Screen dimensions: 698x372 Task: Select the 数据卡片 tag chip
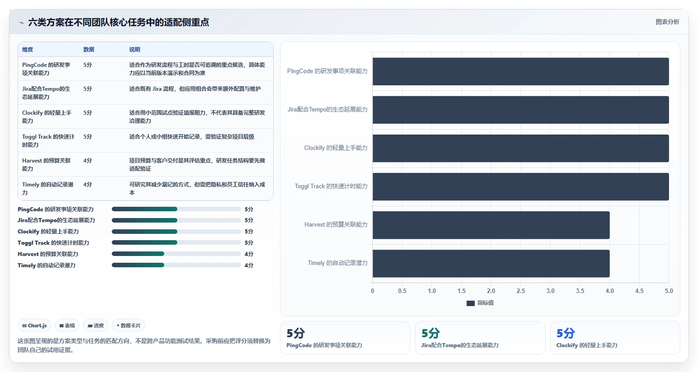(x=128, y=325)
